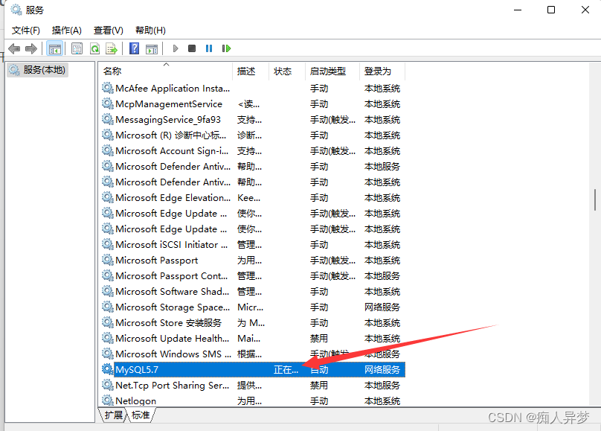
Task: Refresh the services list from the toolbar
Action: click(x=94, y=48)
